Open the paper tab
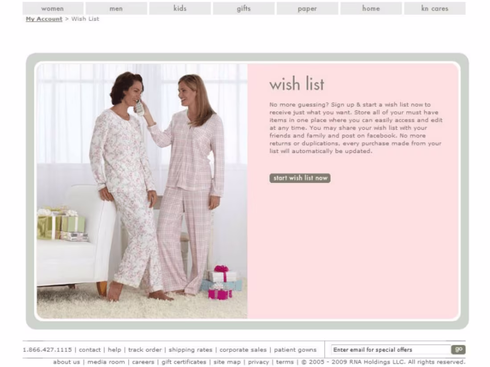 (307, 8)
